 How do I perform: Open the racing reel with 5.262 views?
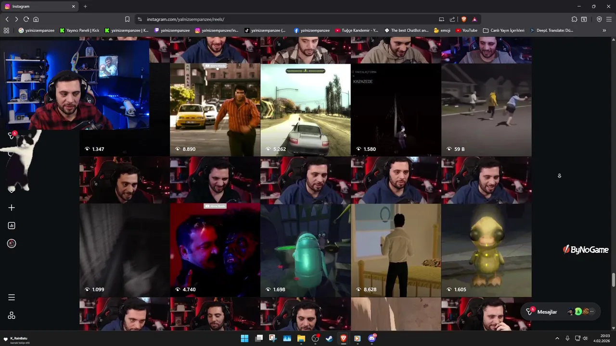[306, 96]
